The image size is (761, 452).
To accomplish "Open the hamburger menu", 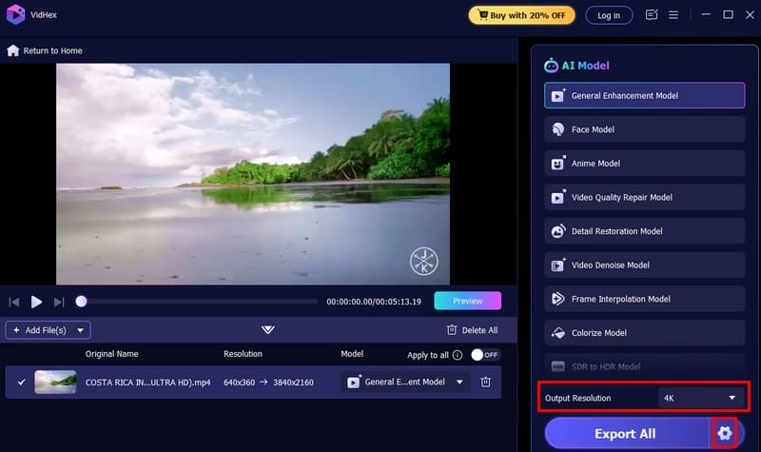I will tap(673, 15).
